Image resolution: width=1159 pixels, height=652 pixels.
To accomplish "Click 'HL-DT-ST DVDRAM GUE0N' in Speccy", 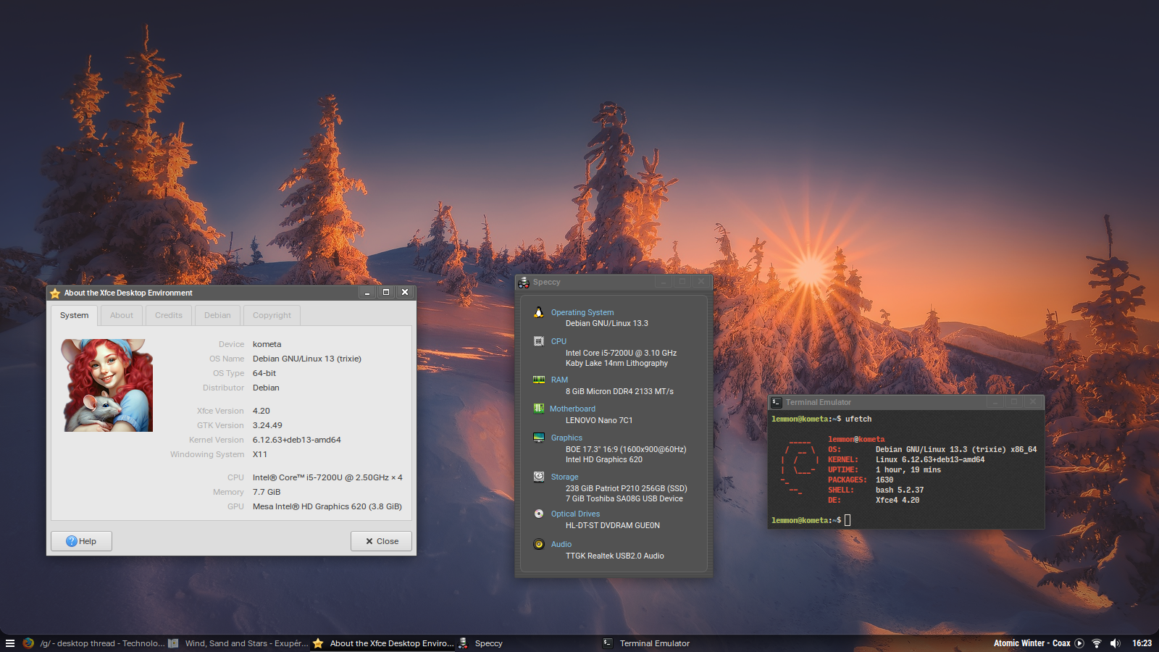I will pos(613,525).
